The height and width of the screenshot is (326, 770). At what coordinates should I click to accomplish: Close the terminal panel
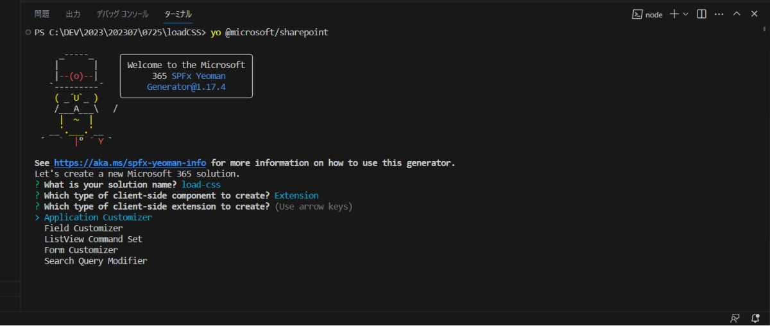755,14
